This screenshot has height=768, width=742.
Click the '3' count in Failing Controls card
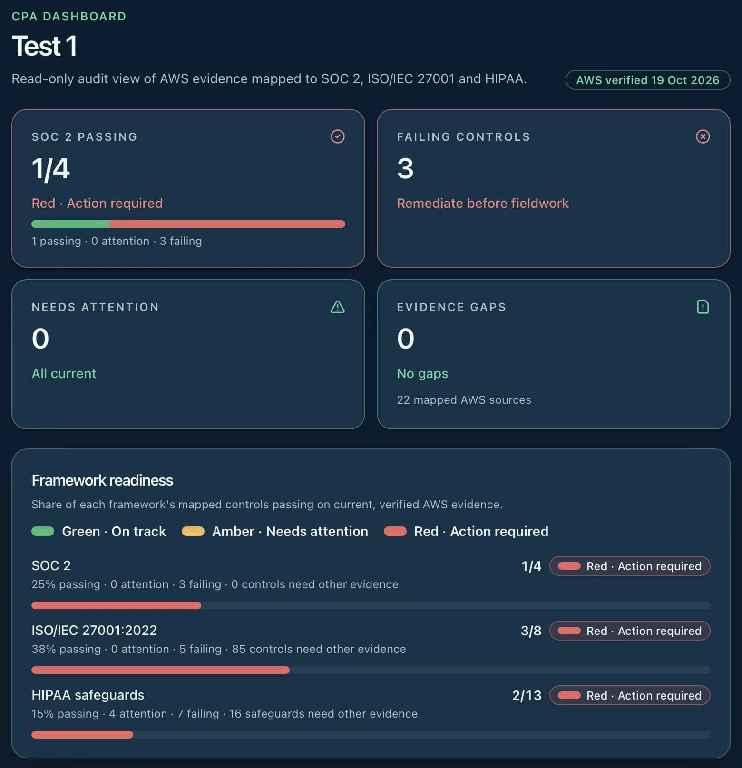click(x=405, y=168)
